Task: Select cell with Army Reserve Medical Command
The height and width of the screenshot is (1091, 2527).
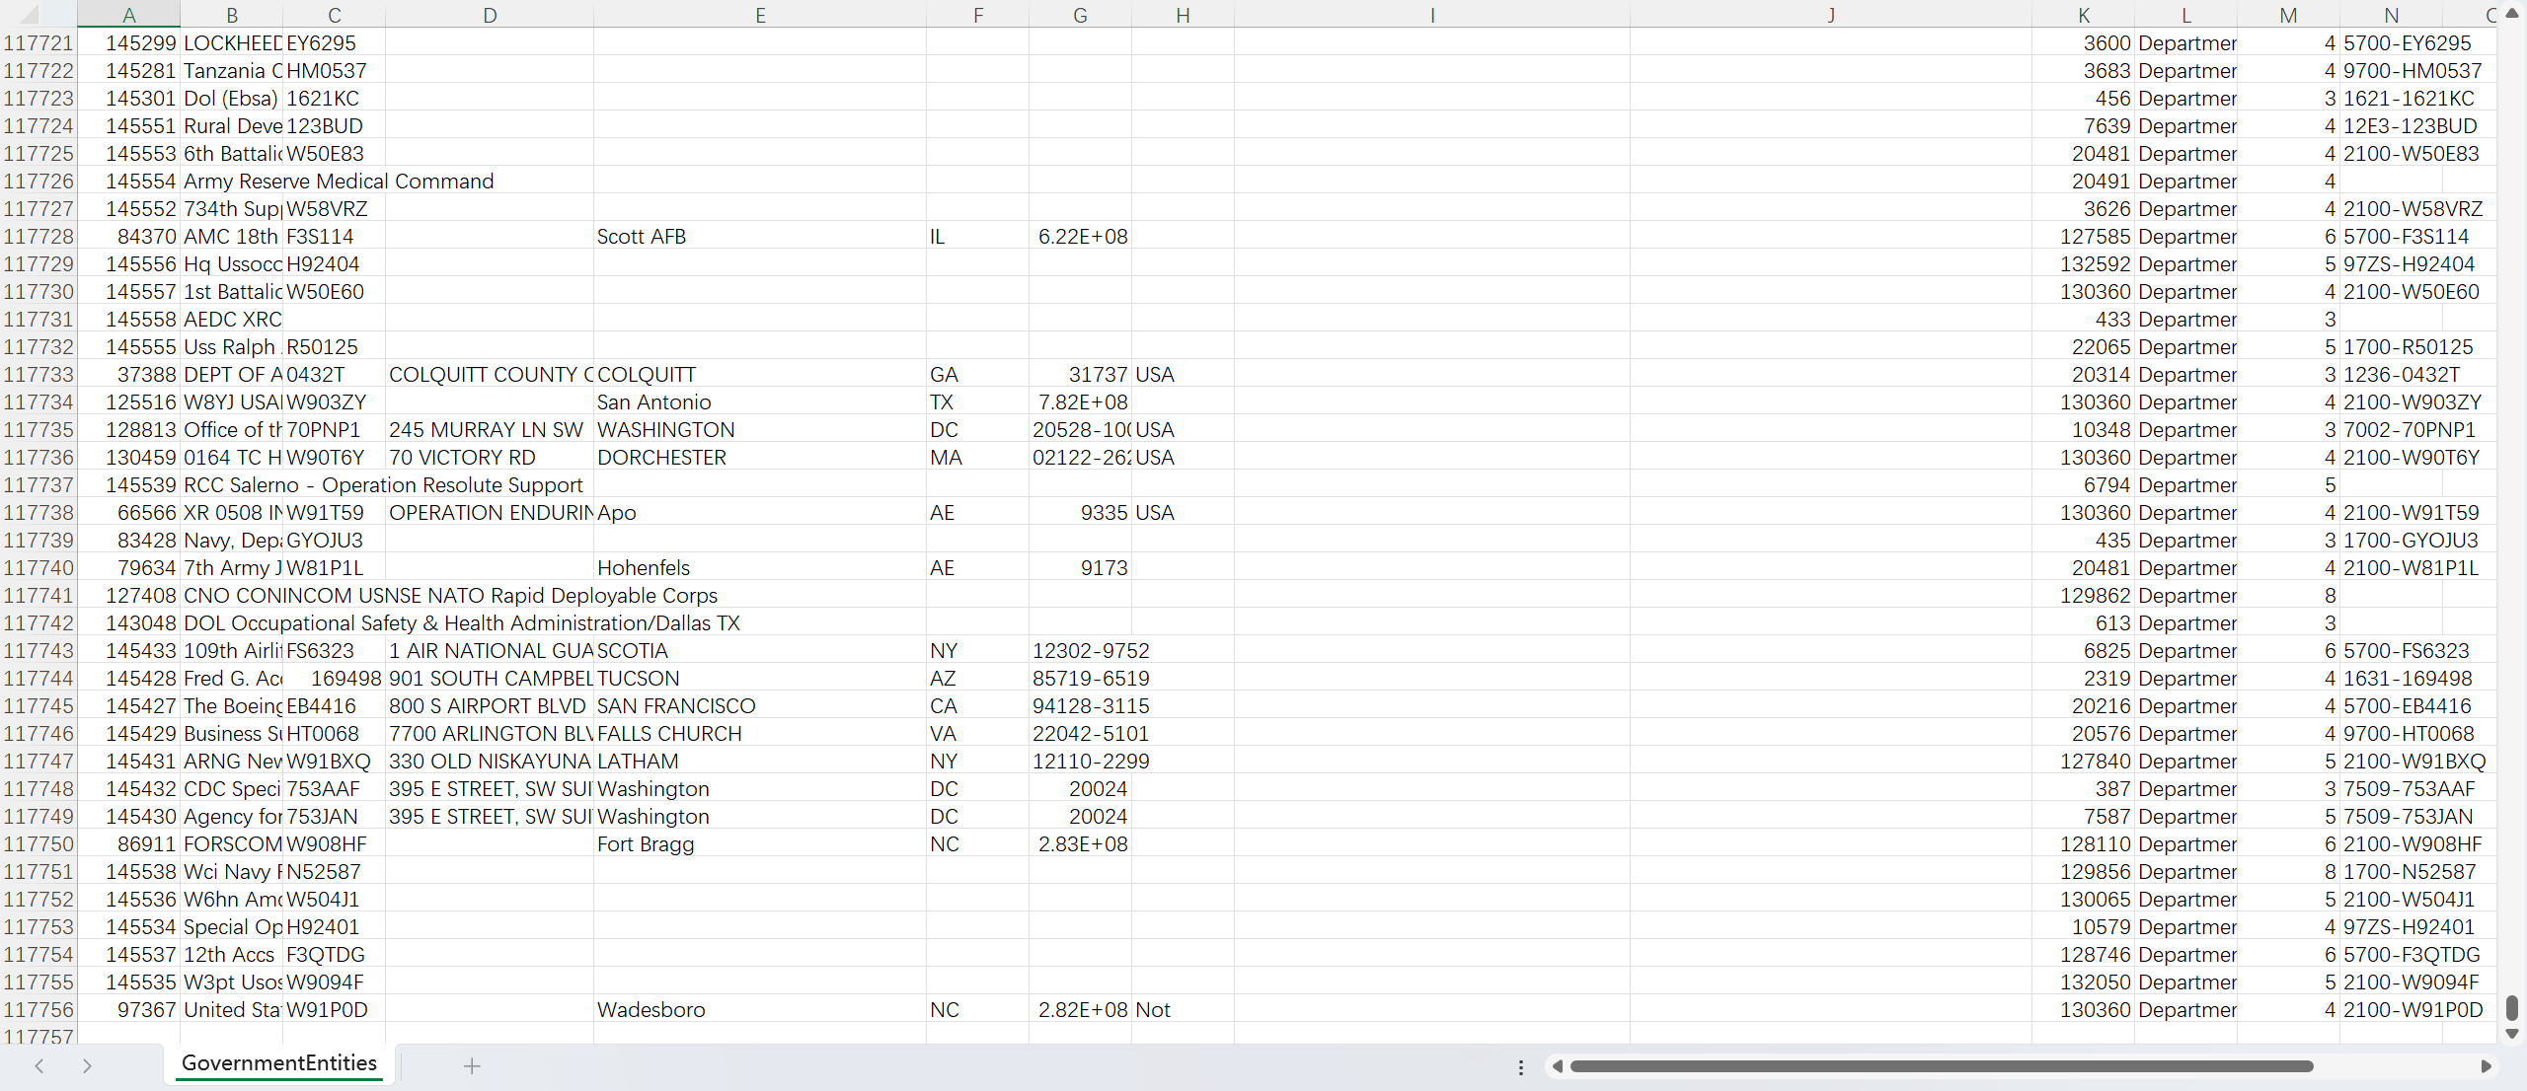Action: coord(231,182)
